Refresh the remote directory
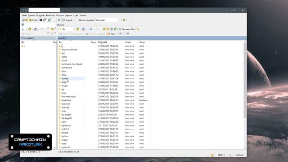288x162 pixels. coord(115,29)
